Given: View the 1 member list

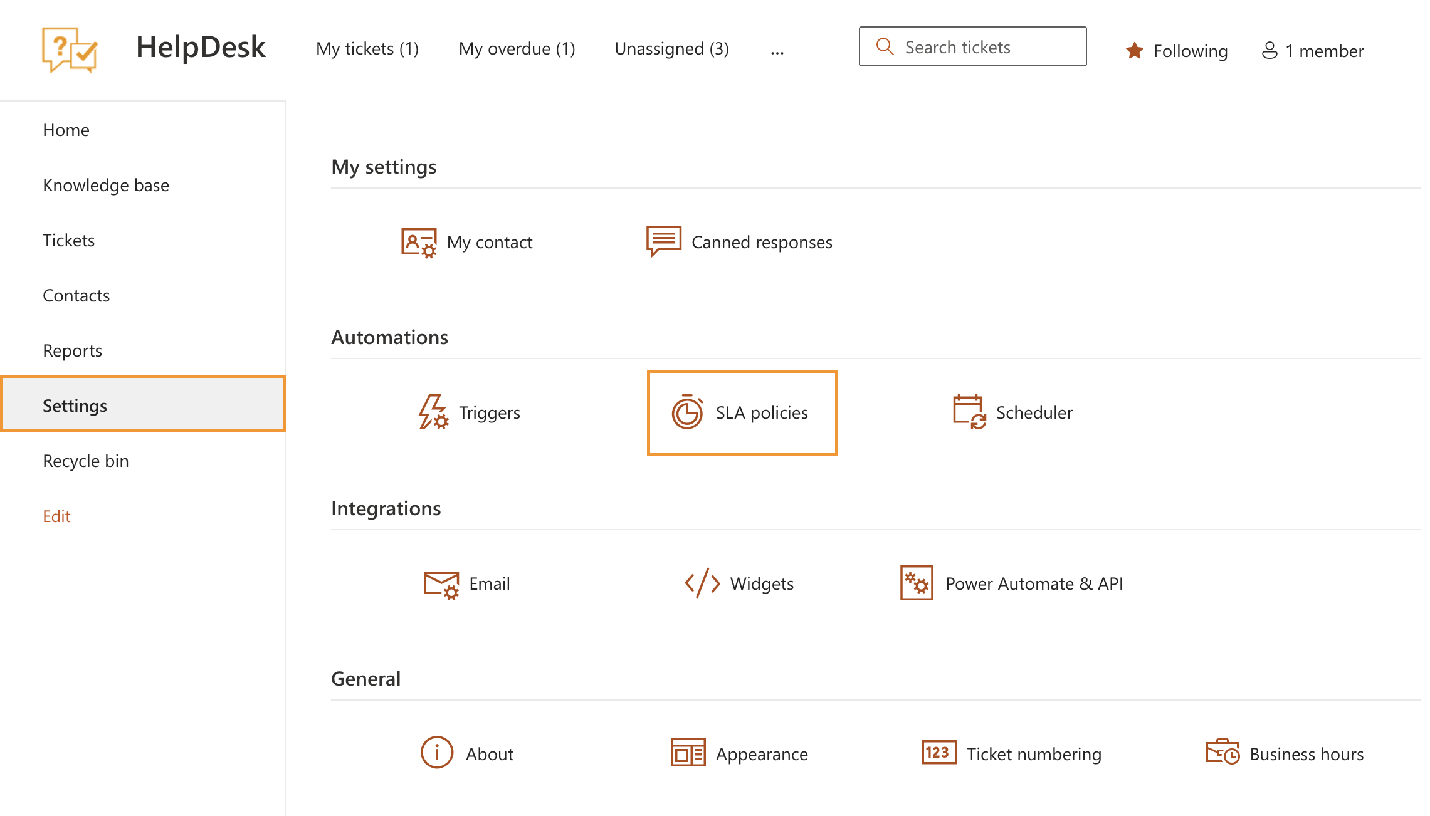Looking at the screenshot, I should click(1313, 51).
